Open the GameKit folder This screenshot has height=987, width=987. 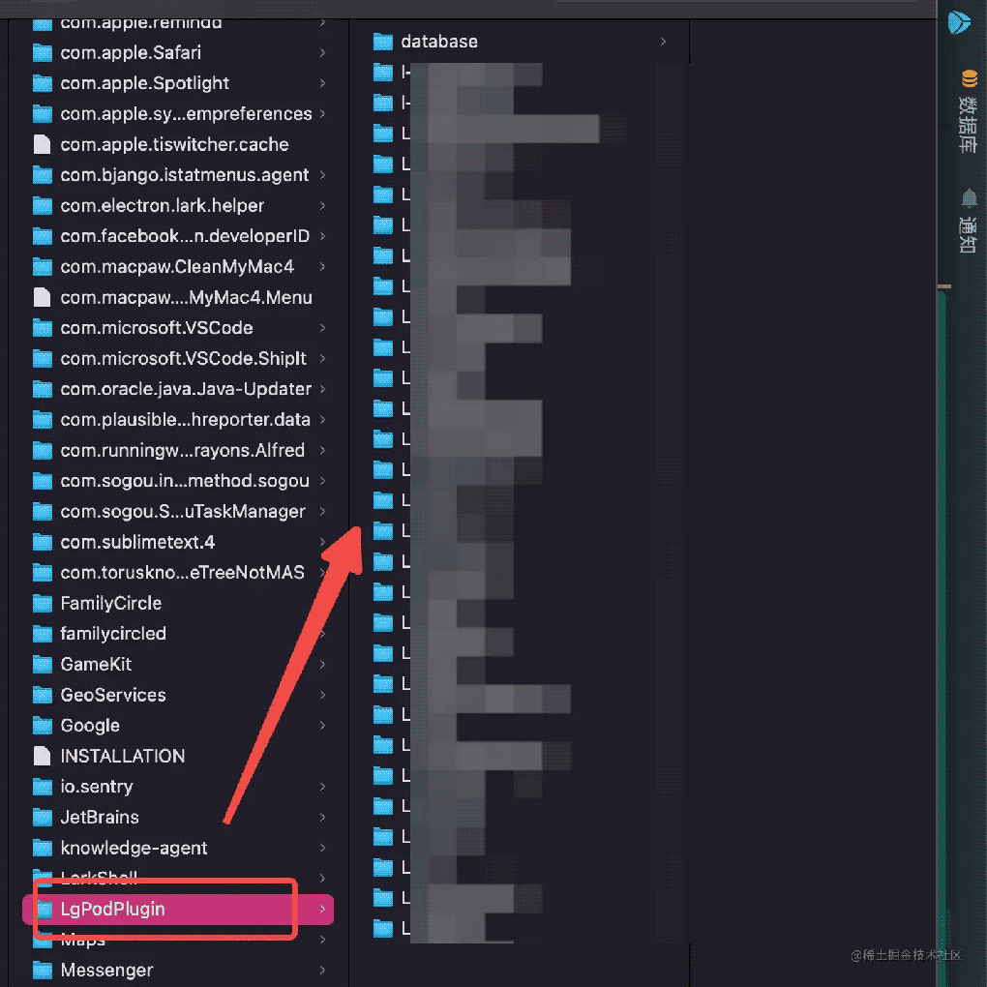pyautogui.click(x=96, y=664)
